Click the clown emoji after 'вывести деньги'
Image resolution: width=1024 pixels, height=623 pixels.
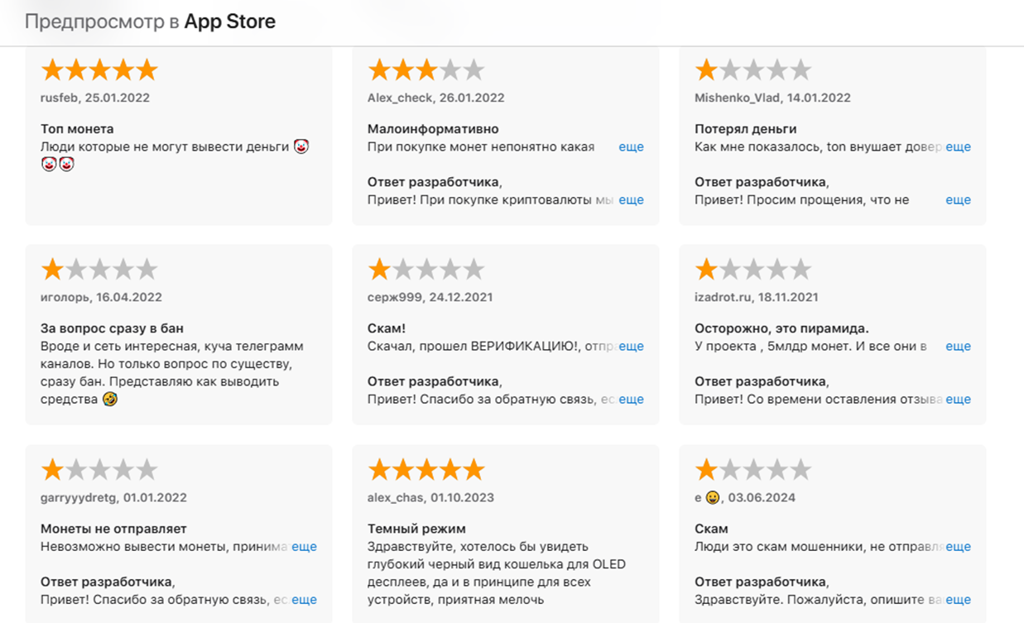[301, 146]
